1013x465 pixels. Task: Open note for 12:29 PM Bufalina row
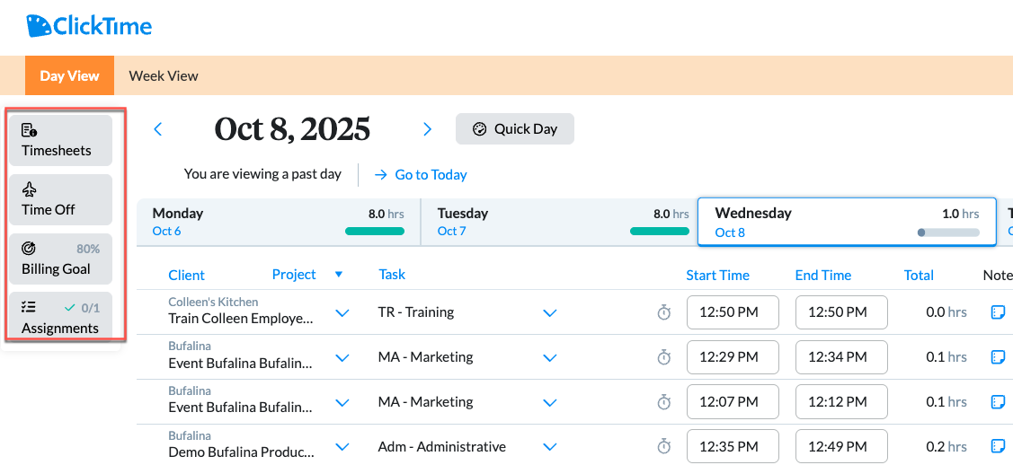pos(998,357)
